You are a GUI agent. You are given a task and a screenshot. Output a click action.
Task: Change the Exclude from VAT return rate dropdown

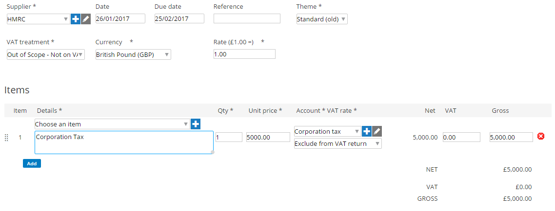[337, 143]
